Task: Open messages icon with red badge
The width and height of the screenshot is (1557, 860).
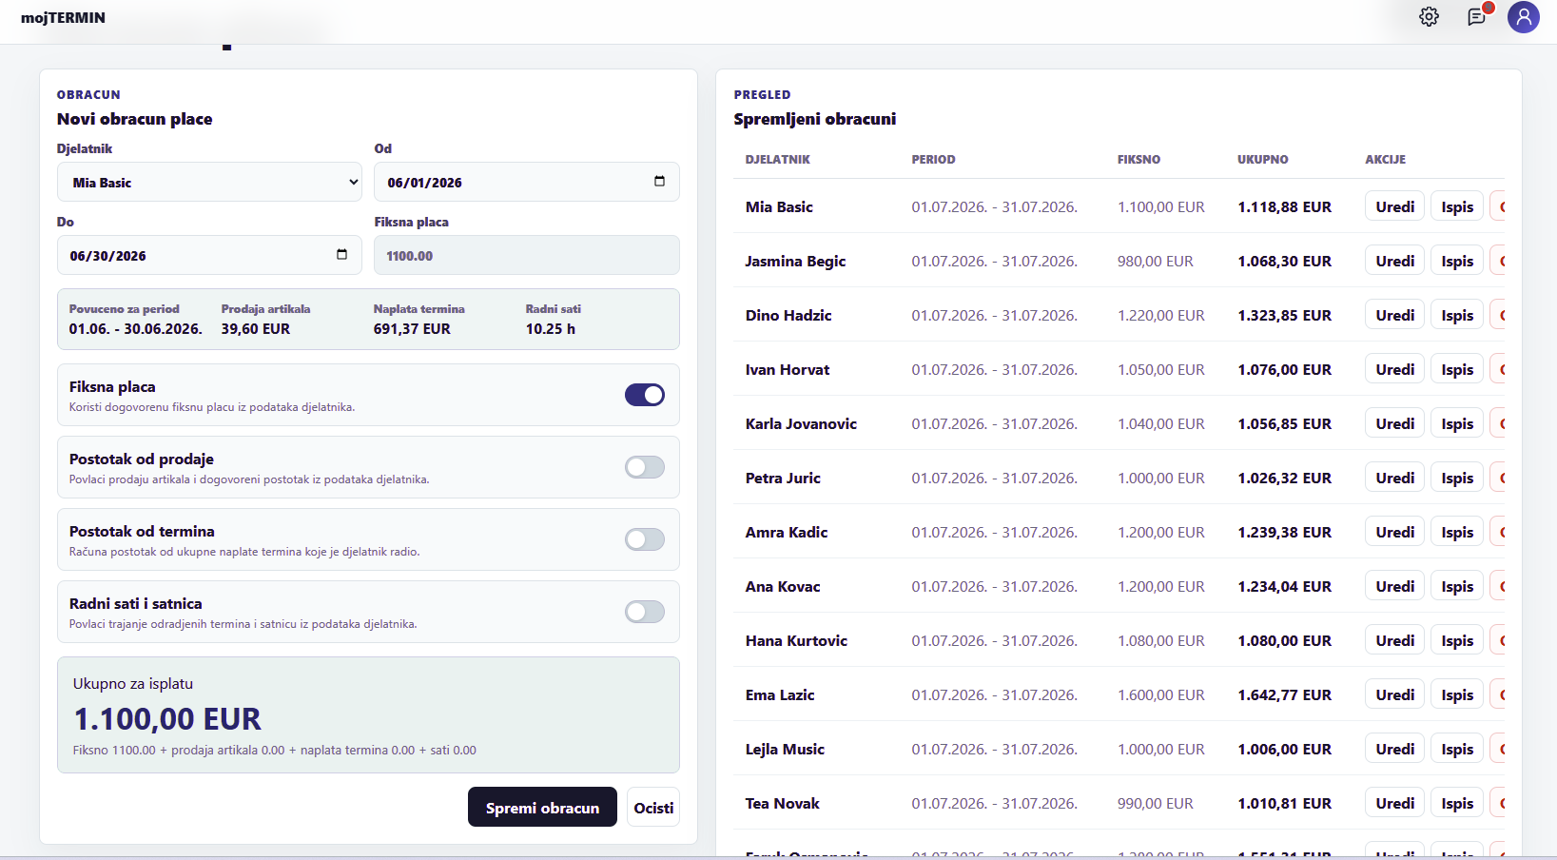Action: coord(1477,17)
